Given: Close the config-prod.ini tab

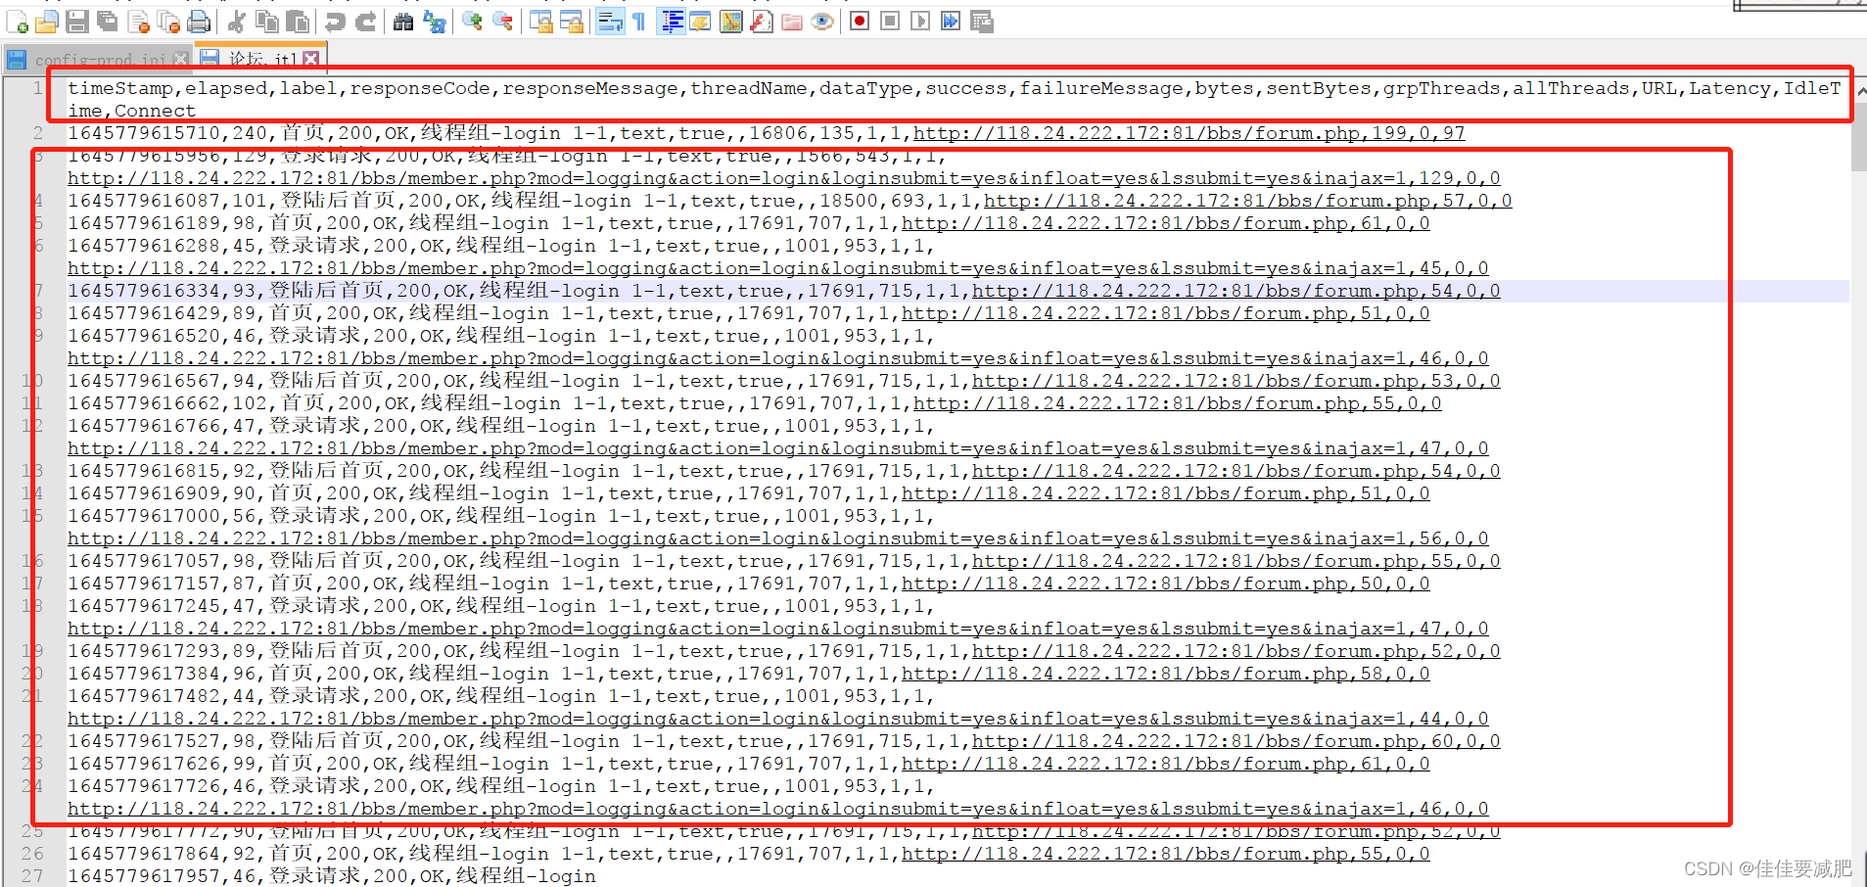Looking at the screenshot, I should pos(180,60).
